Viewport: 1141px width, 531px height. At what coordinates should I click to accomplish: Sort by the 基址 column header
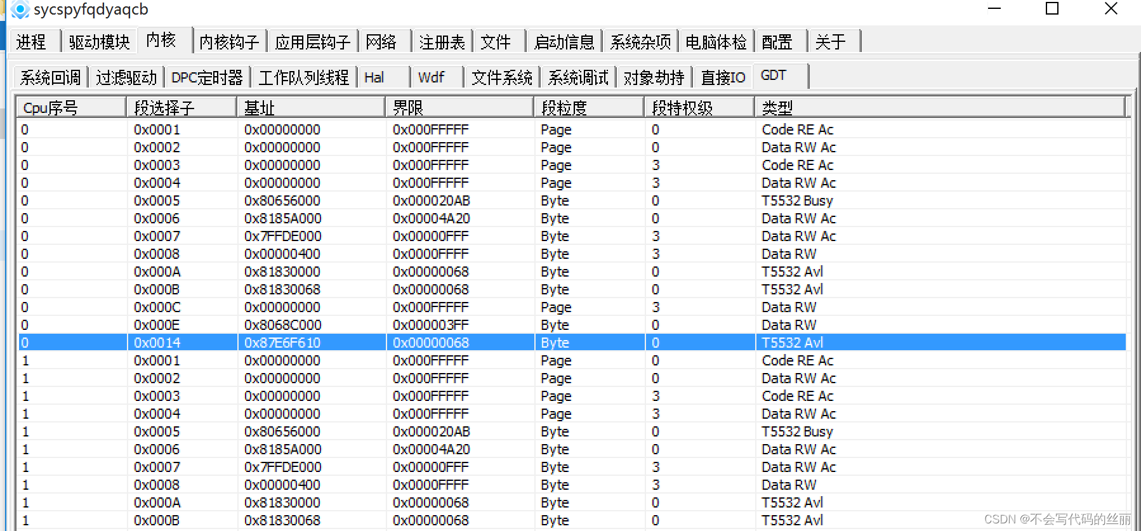click(311, 108)
